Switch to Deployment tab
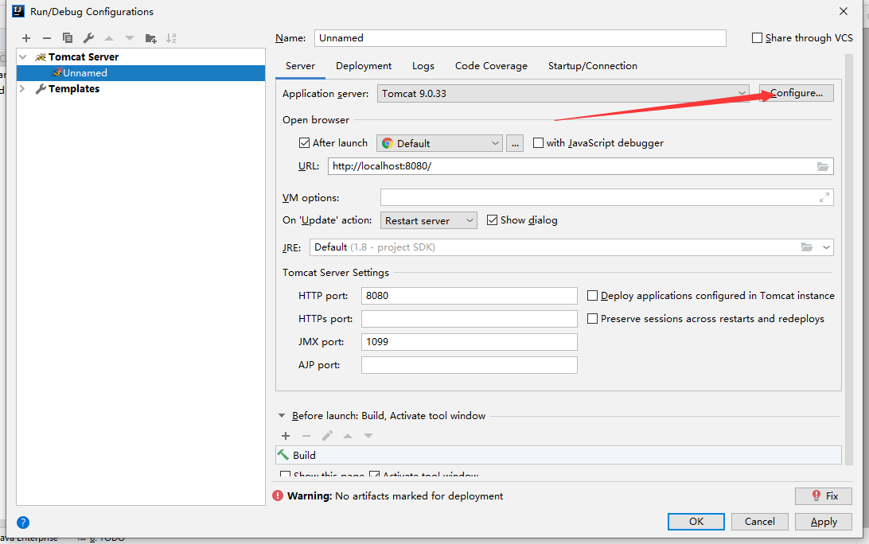Image resolution: width=869 pixels, height=544 pixels. [364, 66]
